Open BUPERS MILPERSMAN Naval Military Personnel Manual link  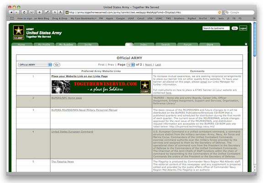click(84, 110)
